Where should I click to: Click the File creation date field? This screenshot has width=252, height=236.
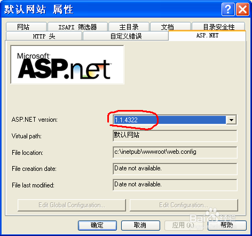pyautogui.click(x=175, y=169)
